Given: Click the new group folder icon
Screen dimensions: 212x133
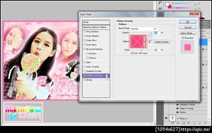Looking at the screenshot, I should point(194,123).
